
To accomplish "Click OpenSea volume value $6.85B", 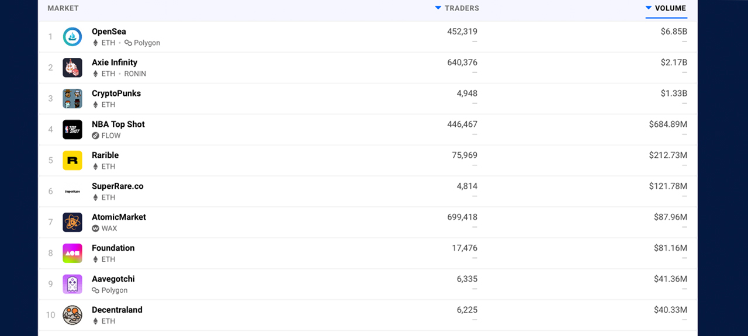I will click(674, 32).
